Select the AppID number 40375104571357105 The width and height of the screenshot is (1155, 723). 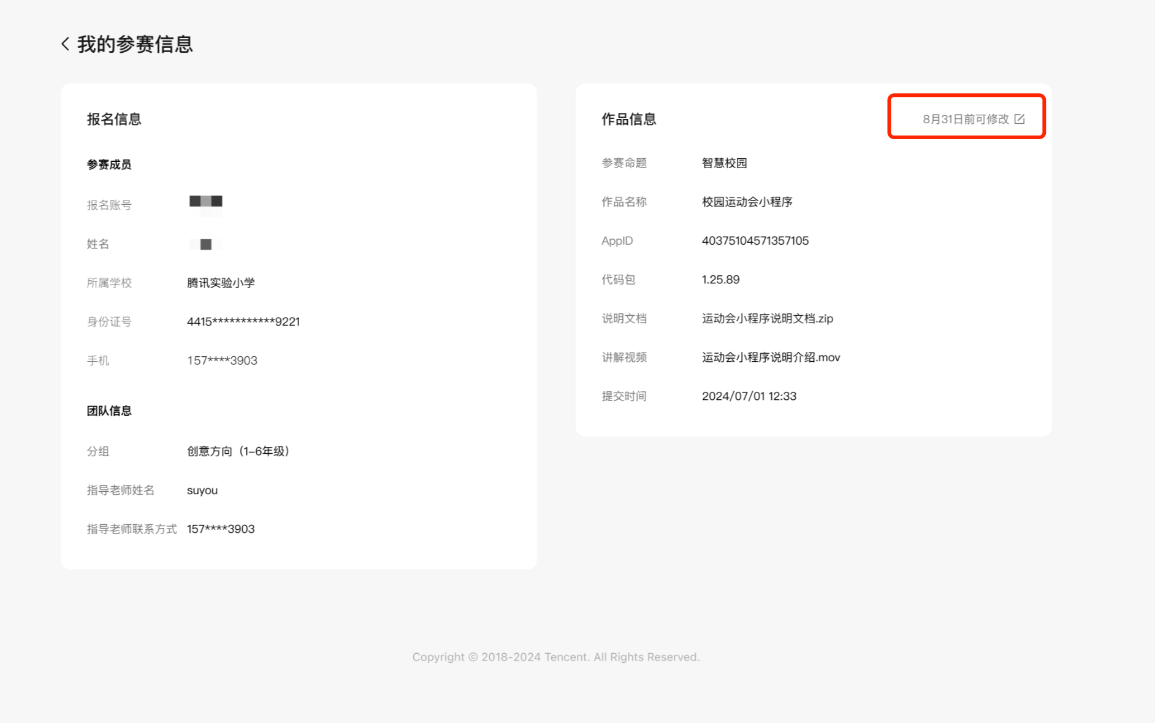pos(755,241)
